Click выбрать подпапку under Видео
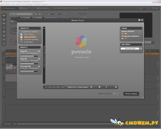 (x=27, y=55)
